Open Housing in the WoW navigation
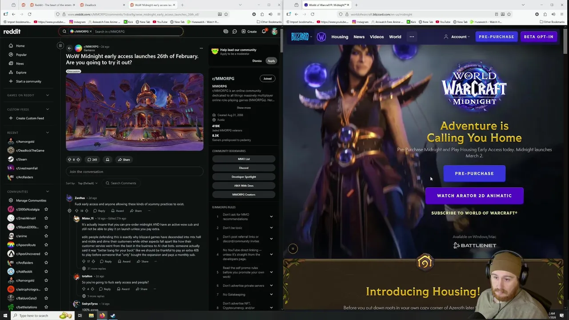The image size is (569, 320). 340,37
